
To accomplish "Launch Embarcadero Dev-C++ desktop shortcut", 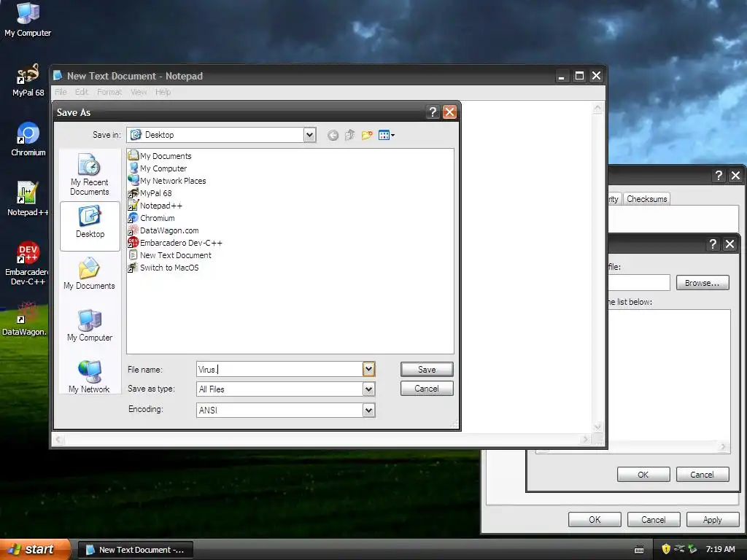I will [27, 263].
